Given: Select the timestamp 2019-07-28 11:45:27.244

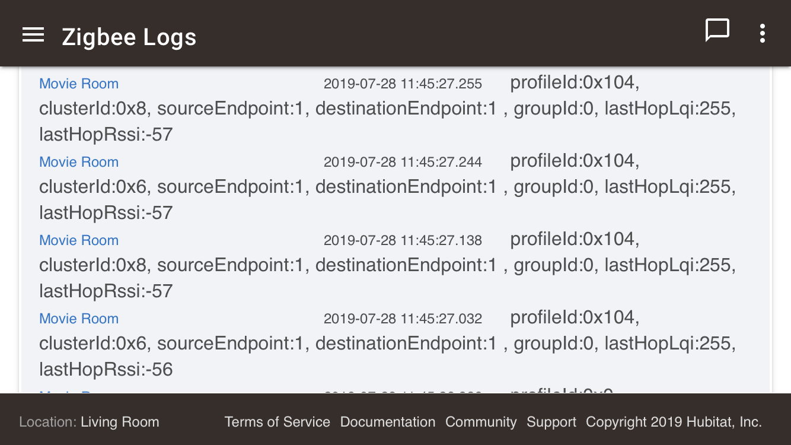Looking at the screenshot, I should point(403,162).
